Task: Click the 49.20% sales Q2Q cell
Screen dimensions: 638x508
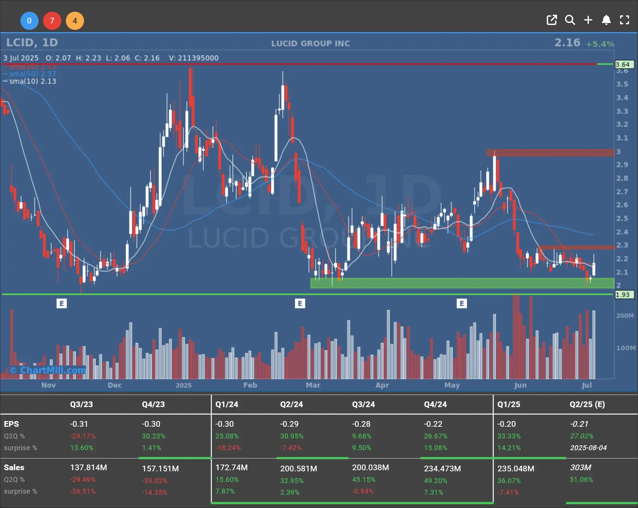Action: (436, 481)
